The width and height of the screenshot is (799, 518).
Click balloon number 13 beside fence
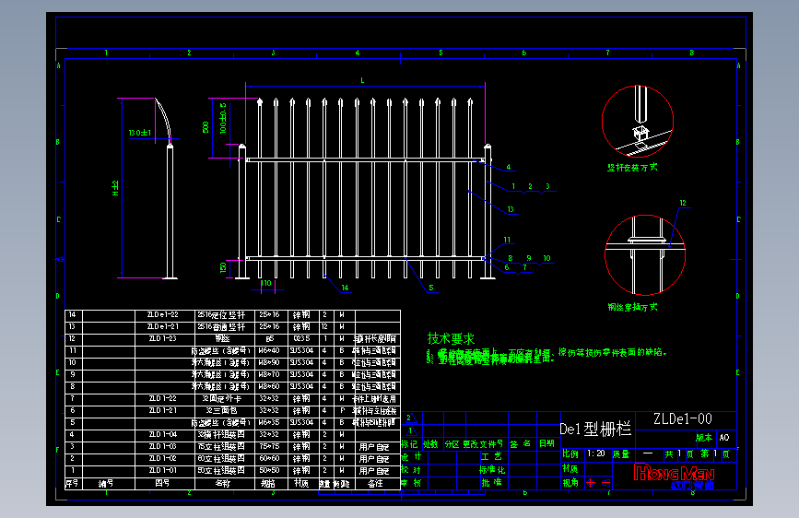(x=511, y=209)
